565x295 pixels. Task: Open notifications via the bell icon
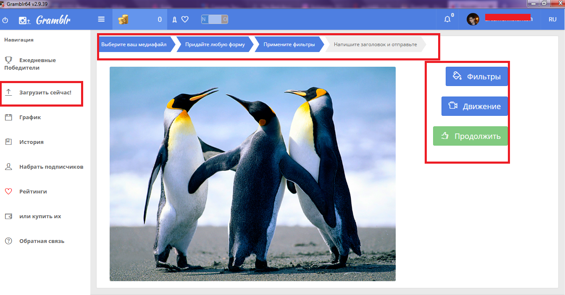(447, 19)
